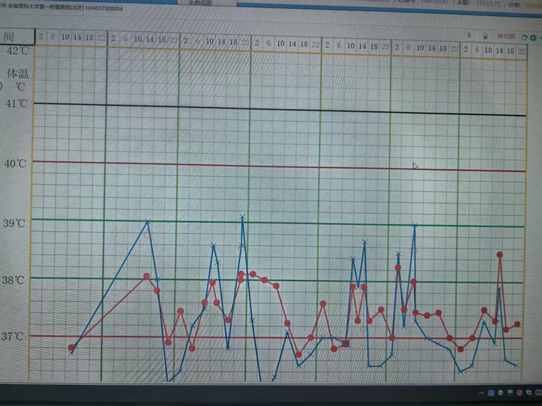Click the colorful tray icon
Viewport: 542px width, 406px height.
tap(510, 393)
